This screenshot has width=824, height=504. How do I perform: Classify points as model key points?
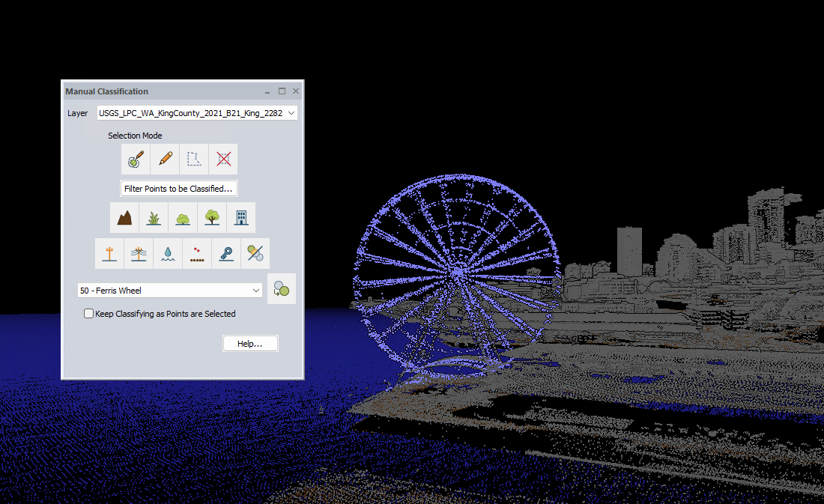226,253
